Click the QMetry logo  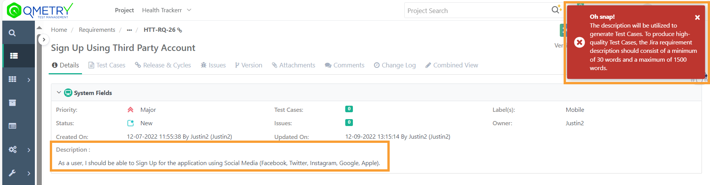tap(40, 10)
